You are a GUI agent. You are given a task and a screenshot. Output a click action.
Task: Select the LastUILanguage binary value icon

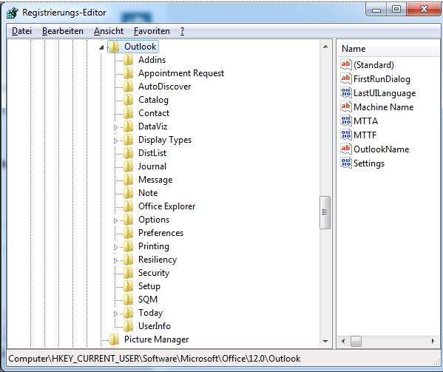(346, 92)
